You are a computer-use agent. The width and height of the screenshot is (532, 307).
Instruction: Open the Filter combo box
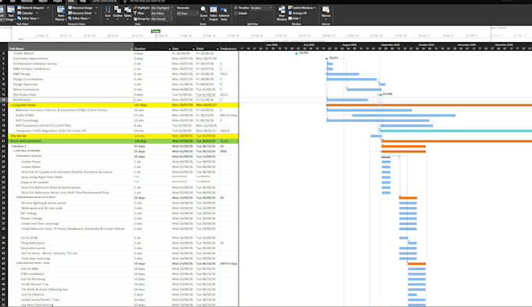[161, 12]
